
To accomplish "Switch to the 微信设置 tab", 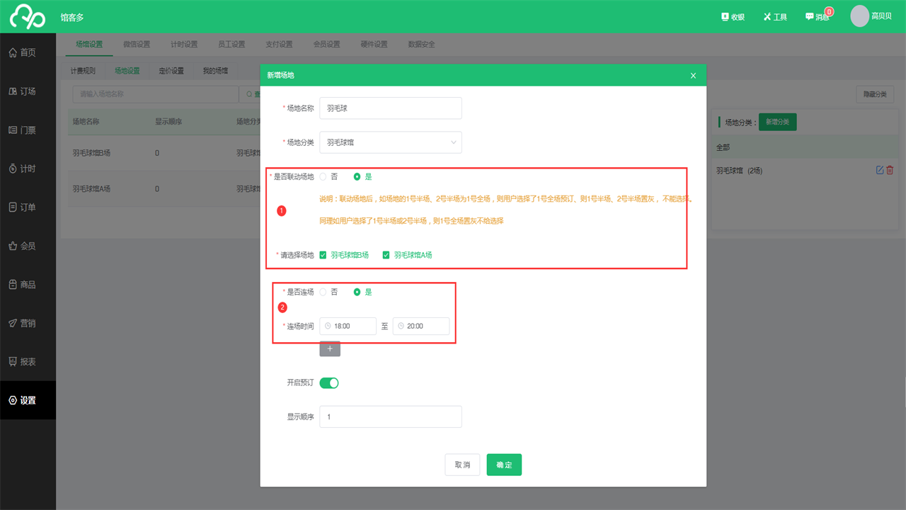I will pyautogui.click(x=137, y=44).
